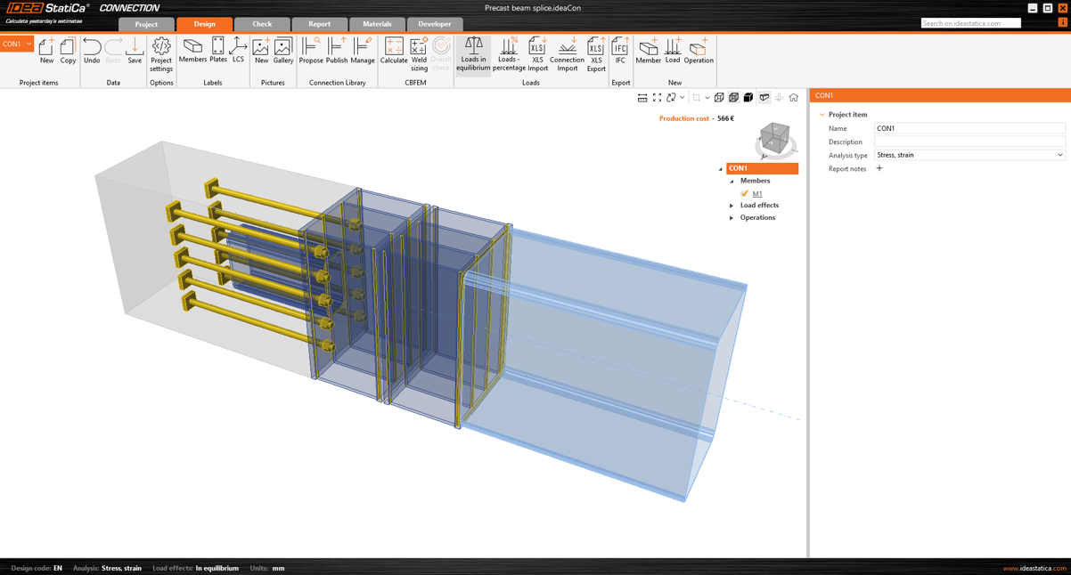
Task: Uncheck the M1 member checkbox
Action: point(744,194)
